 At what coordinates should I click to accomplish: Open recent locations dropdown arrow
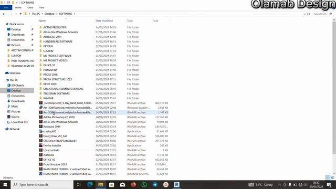click(16, 14)
